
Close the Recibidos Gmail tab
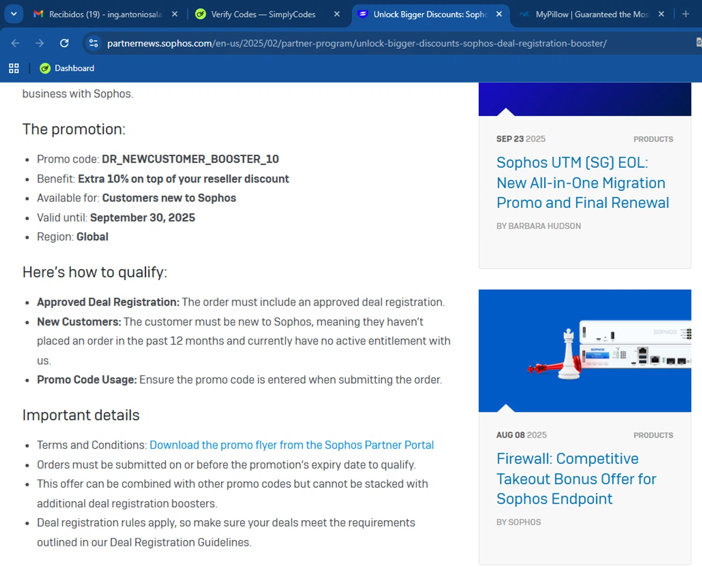pos(175,14)
